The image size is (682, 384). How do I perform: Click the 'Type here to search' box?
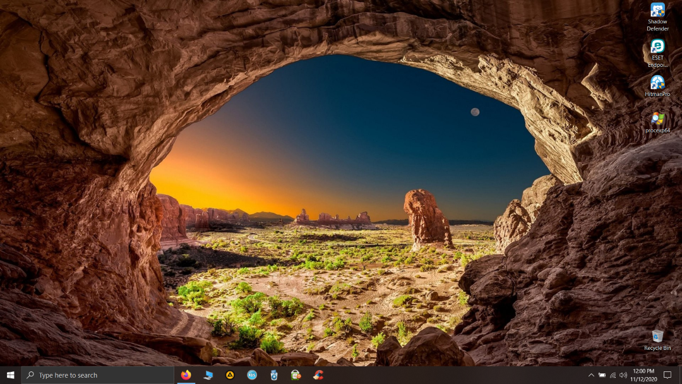[98, 375]
